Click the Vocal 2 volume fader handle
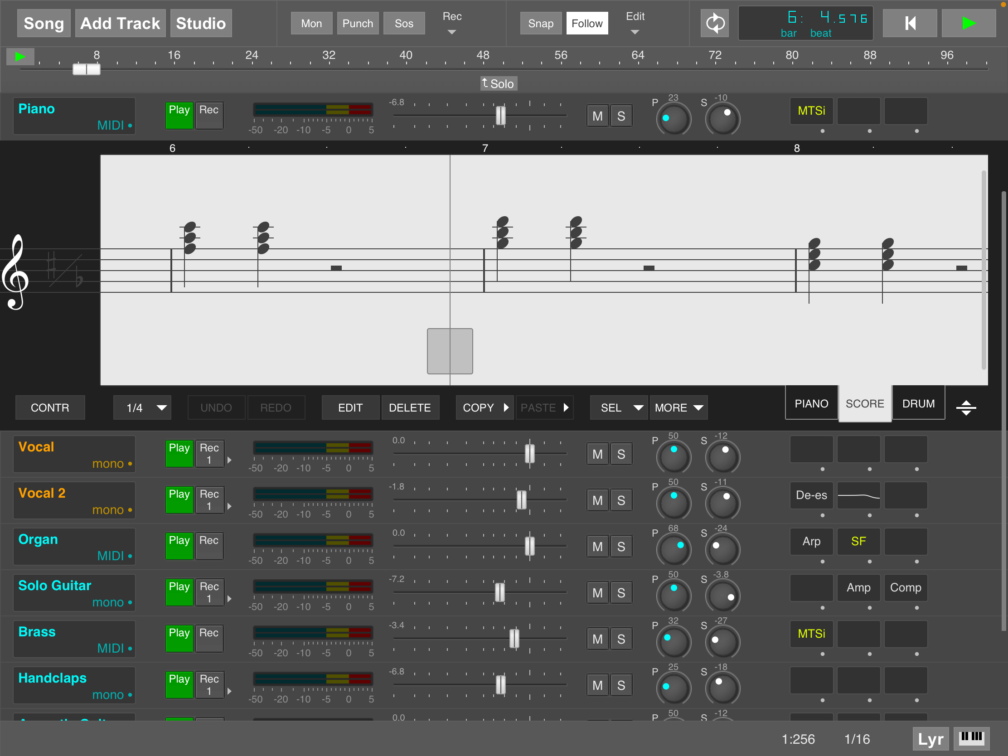Screen dimensions: 1008x756 point(521,500)
